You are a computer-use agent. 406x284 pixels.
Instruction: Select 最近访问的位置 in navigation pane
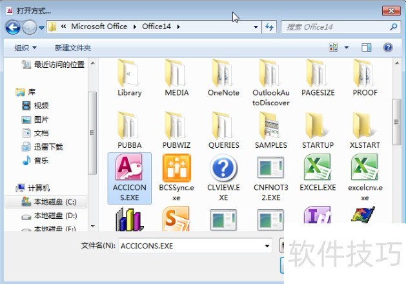[x=53, y=65]
